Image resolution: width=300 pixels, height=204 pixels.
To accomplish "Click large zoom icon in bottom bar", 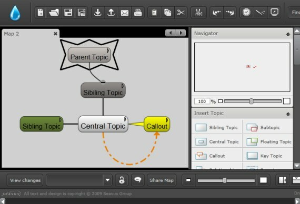I will [263, 180].
